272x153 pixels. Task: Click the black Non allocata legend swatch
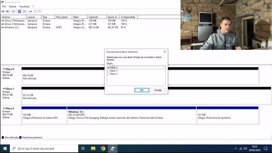[3, 137]
